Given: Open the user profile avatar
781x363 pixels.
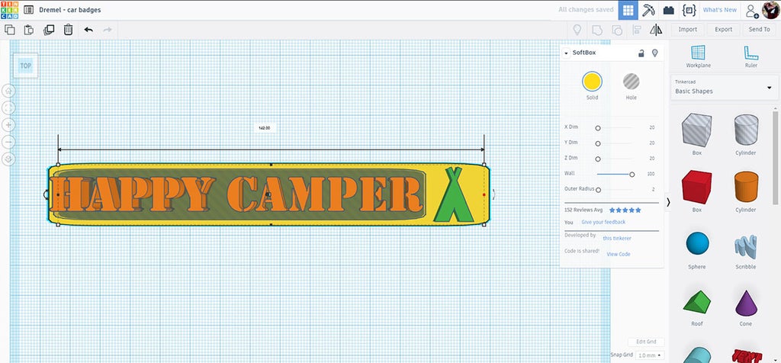Looking at the screenshot, I should click(770, 9).
